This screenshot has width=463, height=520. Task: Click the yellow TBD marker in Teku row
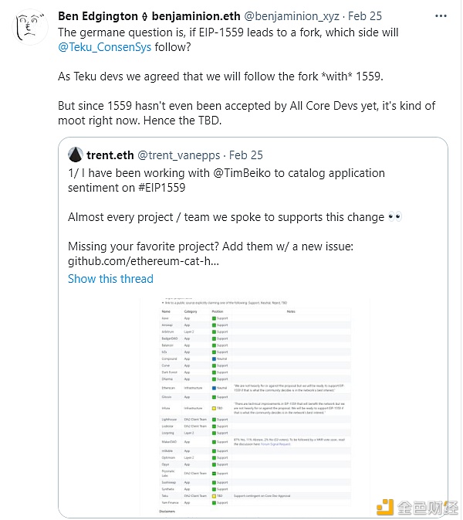[214, 496]
